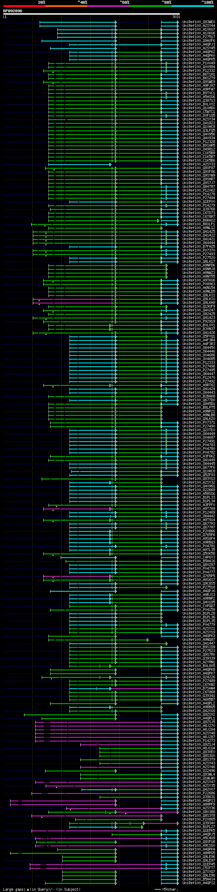The width and height of the screenshot is (217, 892).
Task: Open the UniRef100_P92919 entry
Action: point(199,321)
